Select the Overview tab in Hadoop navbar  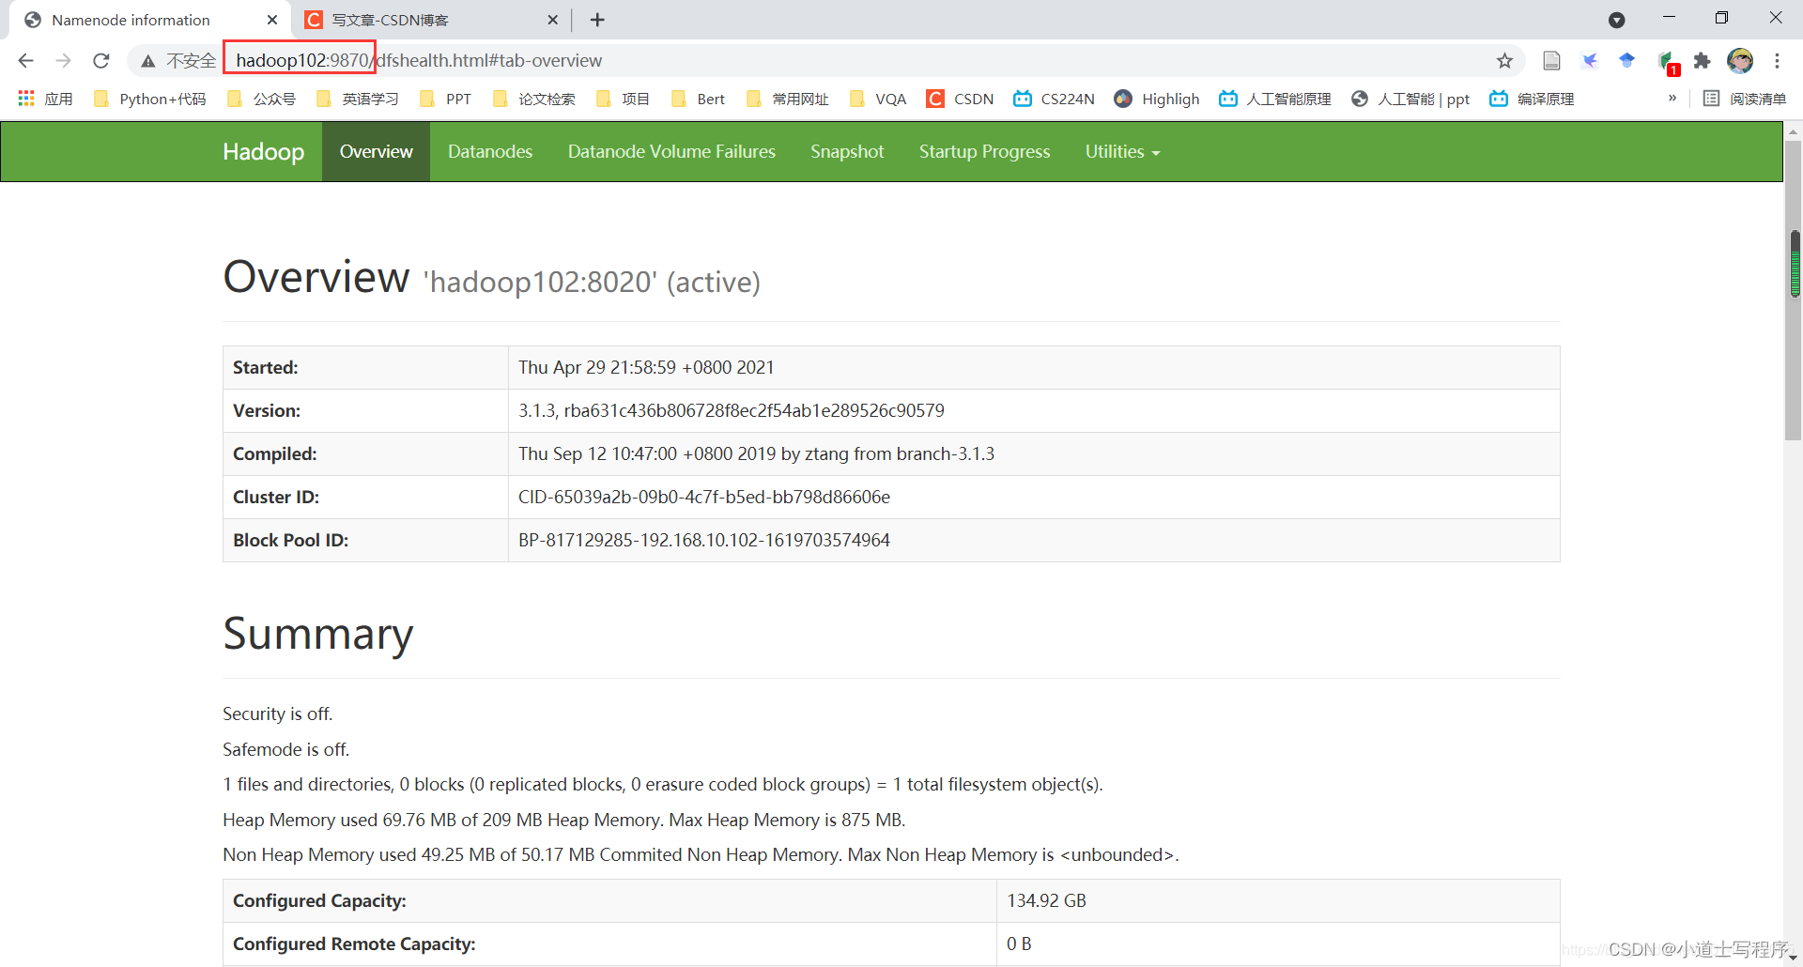376,151
